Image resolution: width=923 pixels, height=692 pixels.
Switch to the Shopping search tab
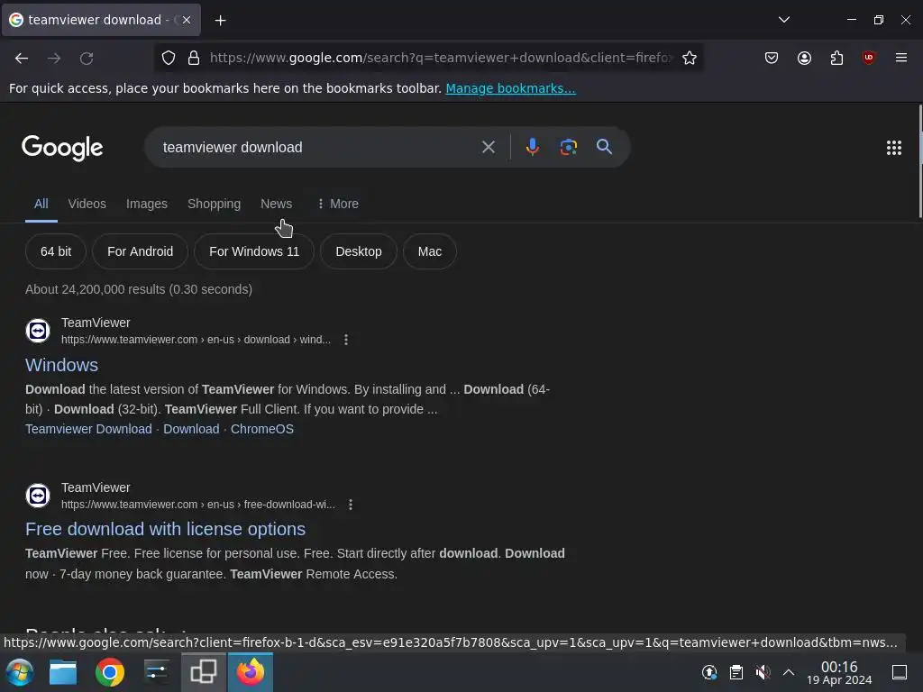214,204
